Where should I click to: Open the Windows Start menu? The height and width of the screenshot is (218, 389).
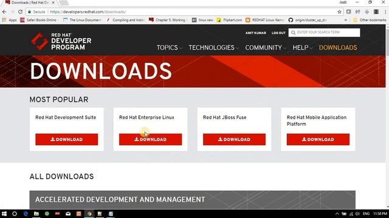click(x=4, y=214)
